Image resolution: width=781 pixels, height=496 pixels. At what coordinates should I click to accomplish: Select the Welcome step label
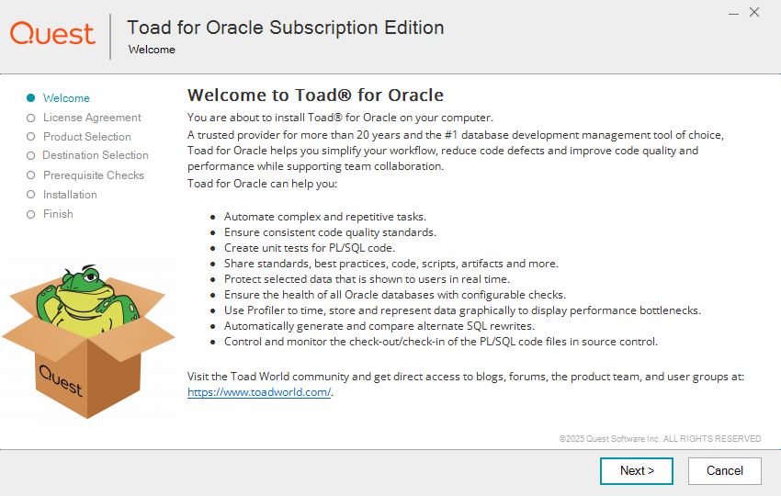tap(66, 98)
